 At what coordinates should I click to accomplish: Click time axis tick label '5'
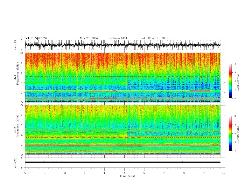point(124,173)
